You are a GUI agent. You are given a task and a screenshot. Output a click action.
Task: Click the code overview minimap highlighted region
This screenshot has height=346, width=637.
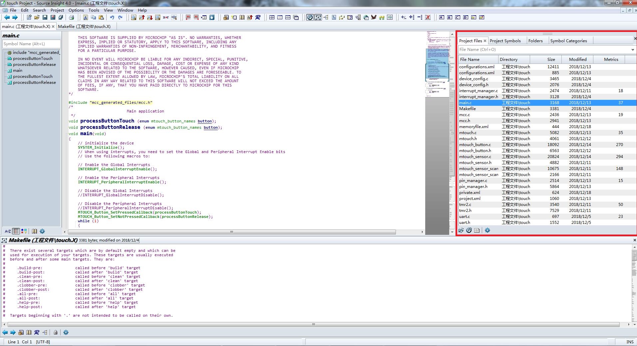[x=438, y=65]
